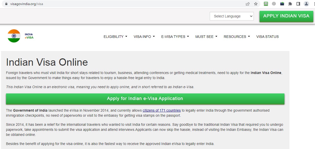Share this page using the share icon

tap(248, 4)
